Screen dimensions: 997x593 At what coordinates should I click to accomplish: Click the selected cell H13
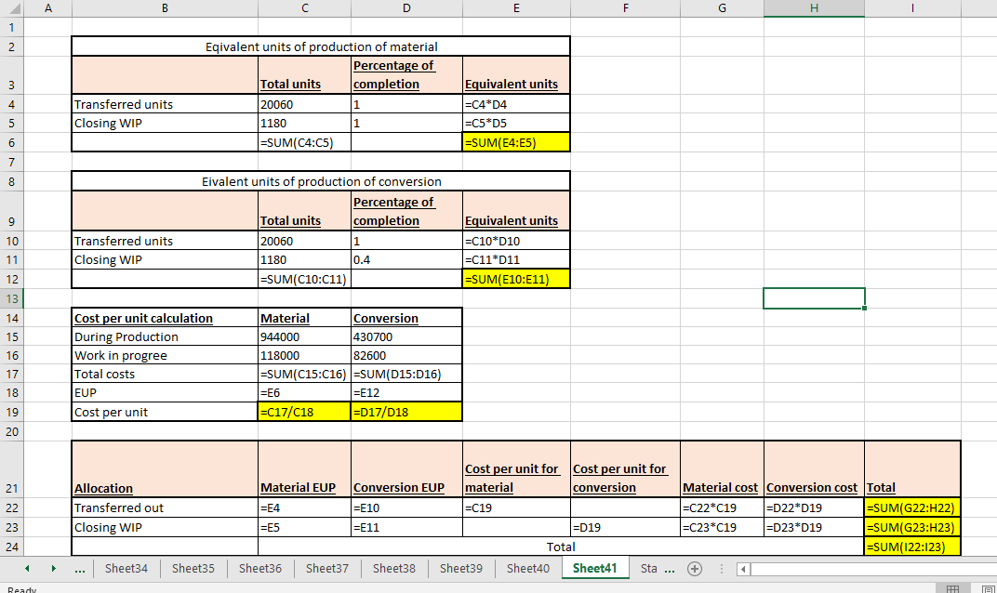[x=814, y=298]
